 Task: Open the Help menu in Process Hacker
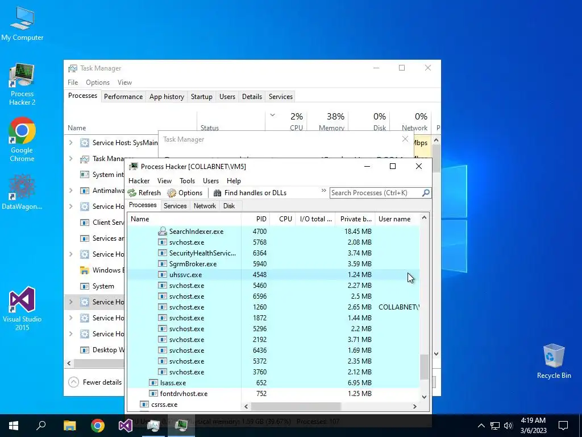click(234, 181)
